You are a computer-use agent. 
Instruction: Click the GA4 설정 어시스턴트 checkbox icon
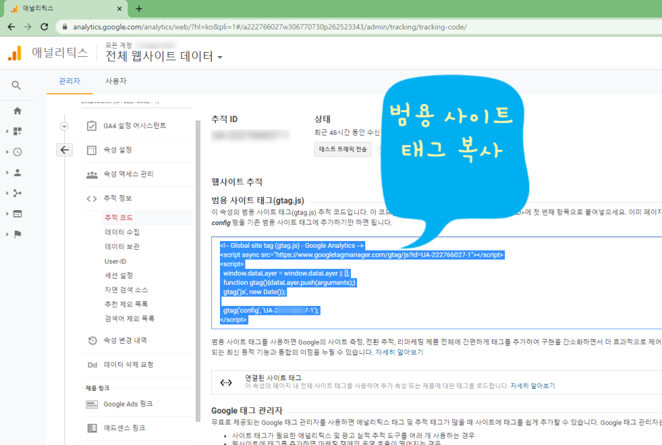(x=92, y=126)
